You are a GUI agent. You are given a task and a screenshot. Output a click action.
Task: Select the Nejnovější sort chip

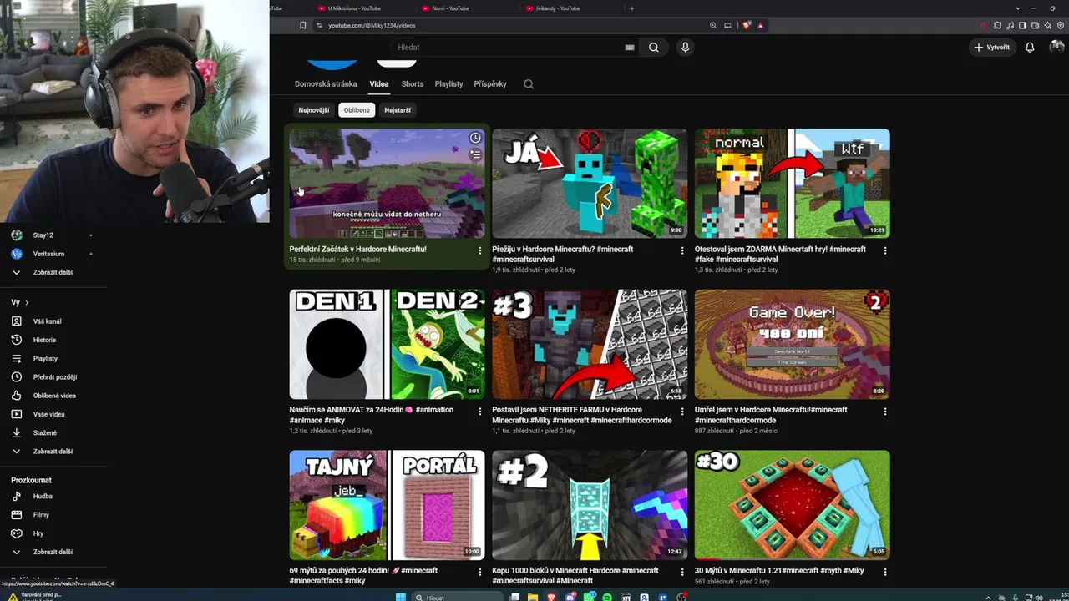[x=314, y=110]
